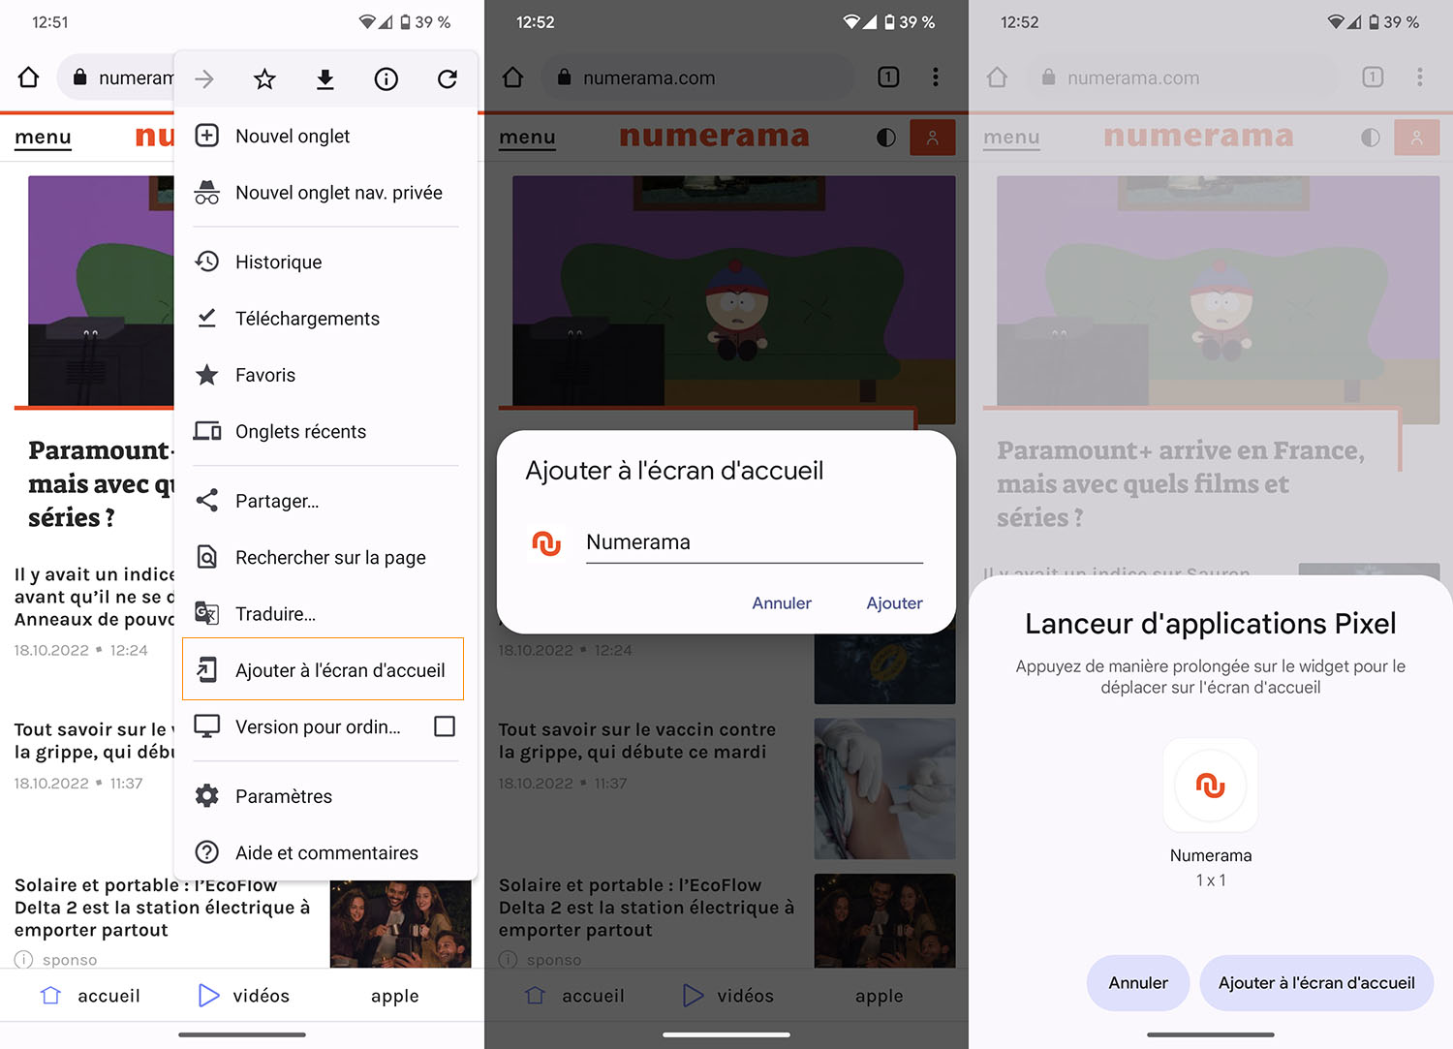This screenshot has height=1049, width=1453.
Task: Open apple tab in middle screen
Action: tap(880, 996)
